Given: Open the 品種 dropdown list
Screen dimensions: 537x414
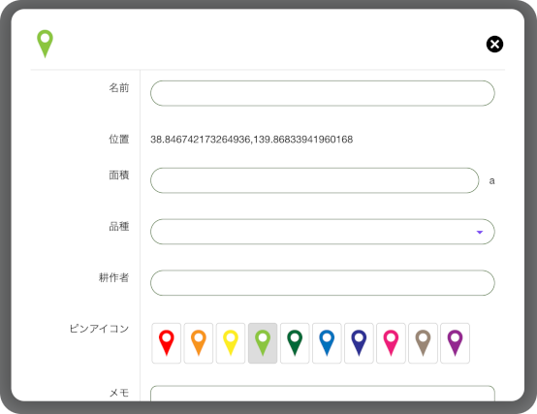Looking at the screenshot, I should (x=323, y=232).
